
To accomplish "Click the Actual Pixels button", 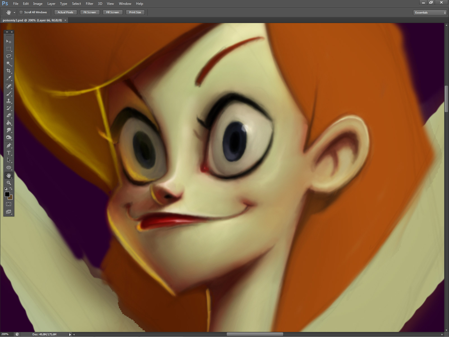I will point(65,12).
